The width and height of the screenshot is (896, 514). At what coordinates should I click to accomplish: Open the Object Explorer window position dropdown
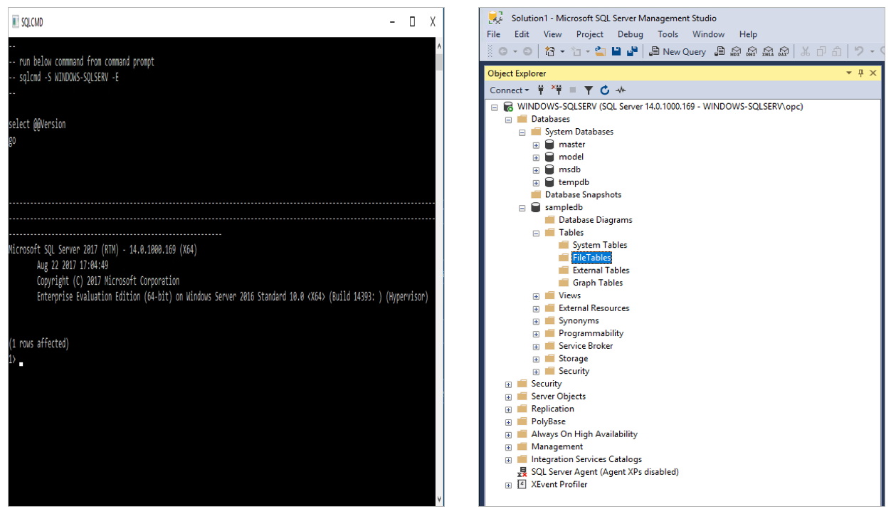point(849,73)
